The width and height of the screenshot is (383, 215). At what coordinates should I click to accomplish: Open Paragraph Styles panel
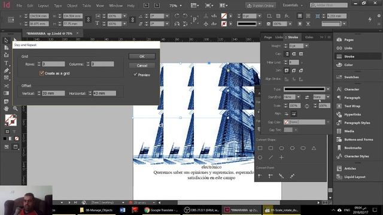[357, 123]
